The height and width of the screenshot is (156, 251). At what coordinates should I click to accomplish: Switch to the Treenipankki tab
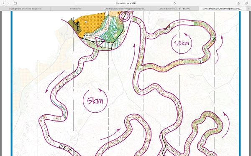76,9
